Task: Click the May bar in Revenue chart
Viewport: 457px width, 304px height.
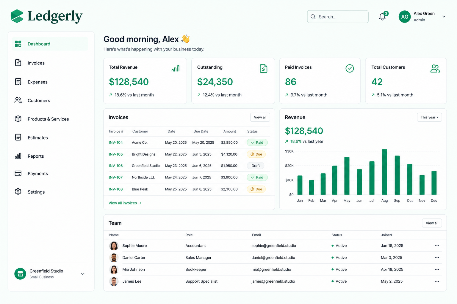Action: coord(347,176)
